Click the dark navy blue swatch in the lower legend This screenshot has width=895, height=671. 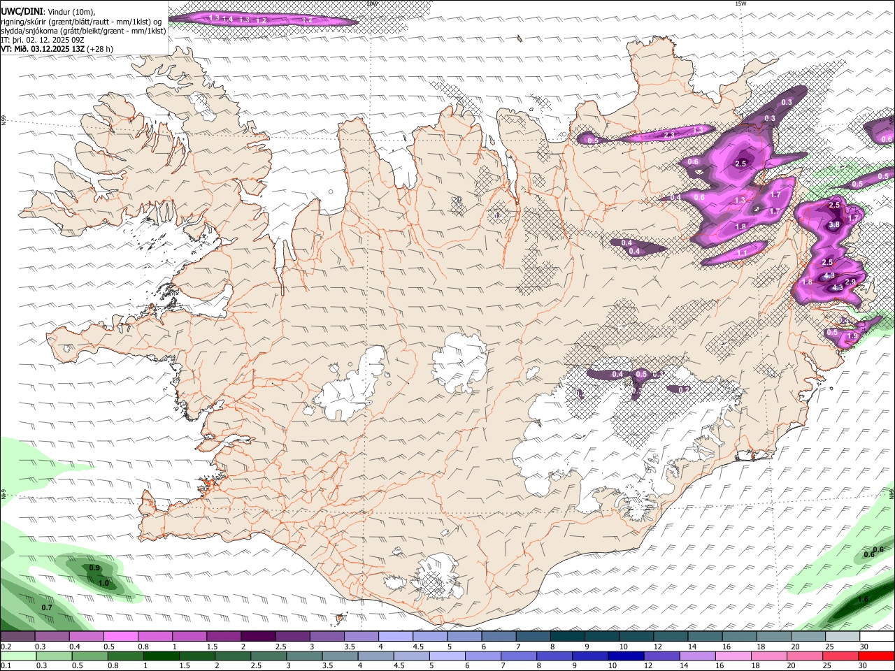[625, 656]
